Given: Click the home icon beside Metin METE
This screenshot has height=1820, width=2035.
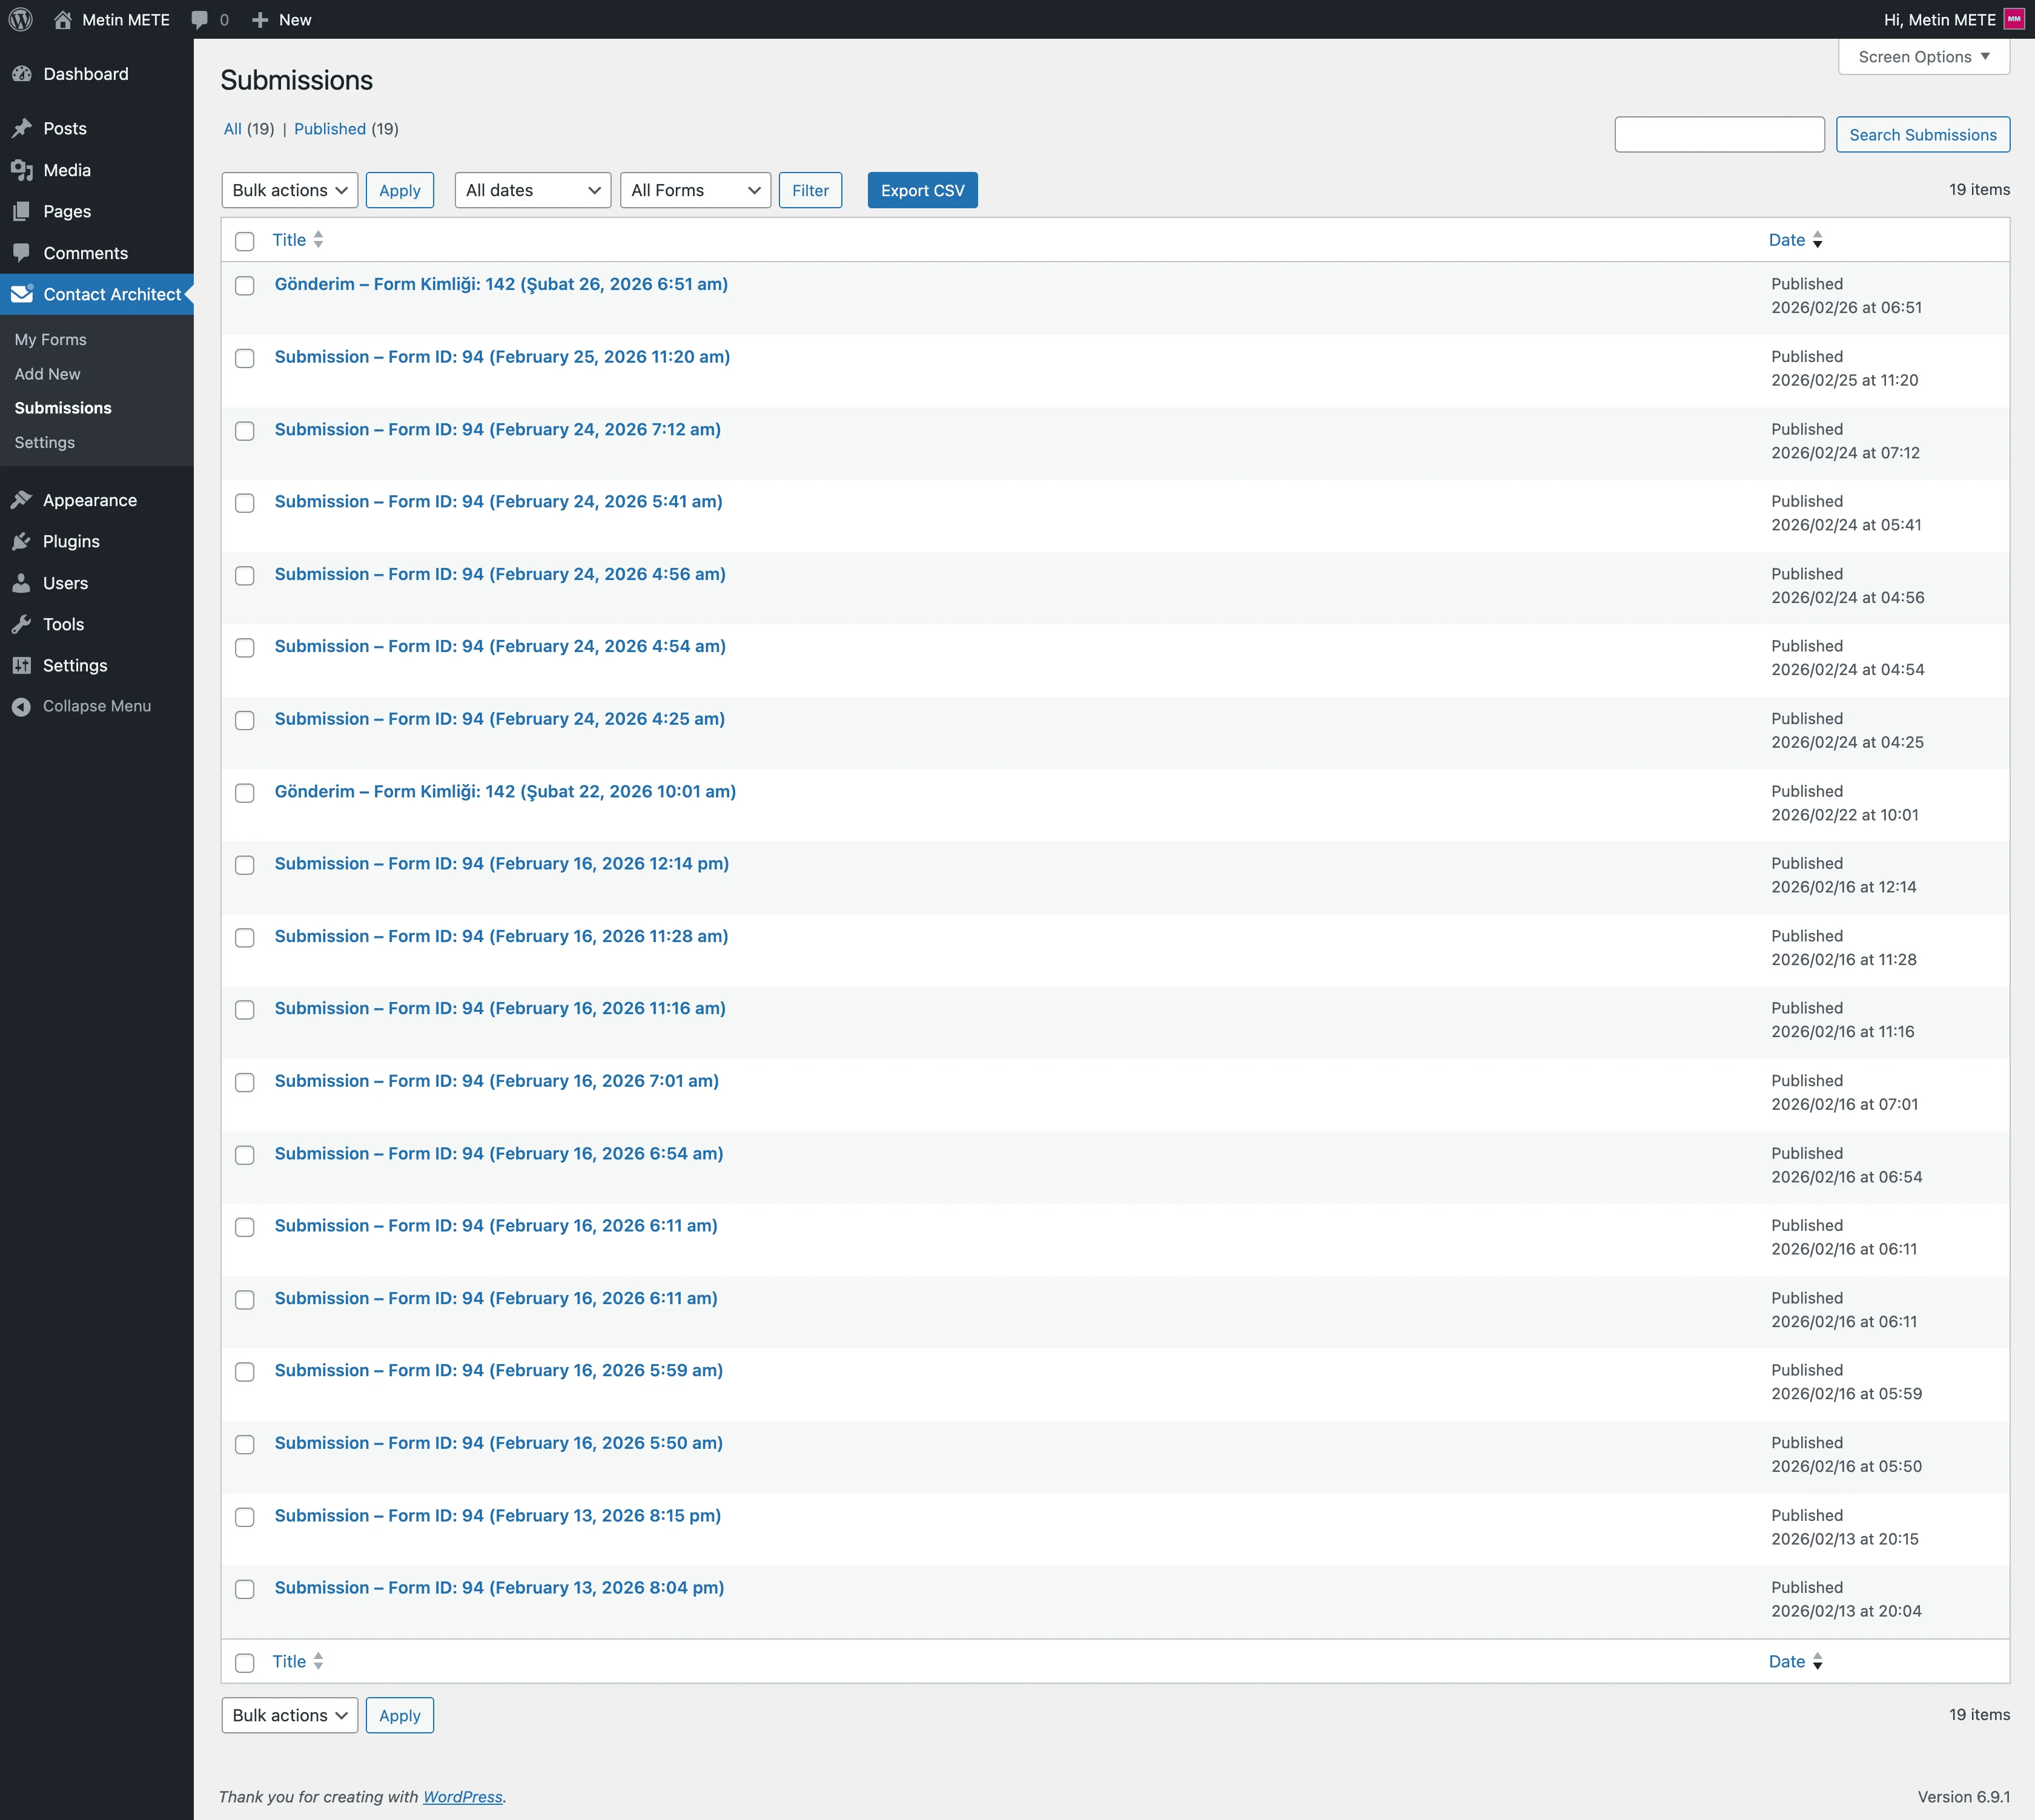Looking at the screenshot, I should point(62,19).
